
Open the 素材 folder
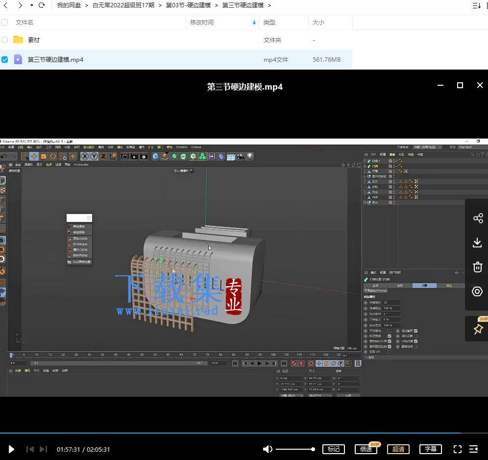(34, 40)
